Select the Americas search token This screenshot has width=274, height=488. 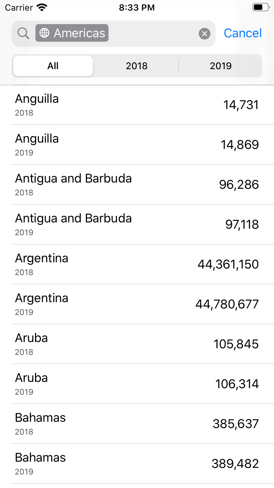pyautogui.click(x=72, y=33)
